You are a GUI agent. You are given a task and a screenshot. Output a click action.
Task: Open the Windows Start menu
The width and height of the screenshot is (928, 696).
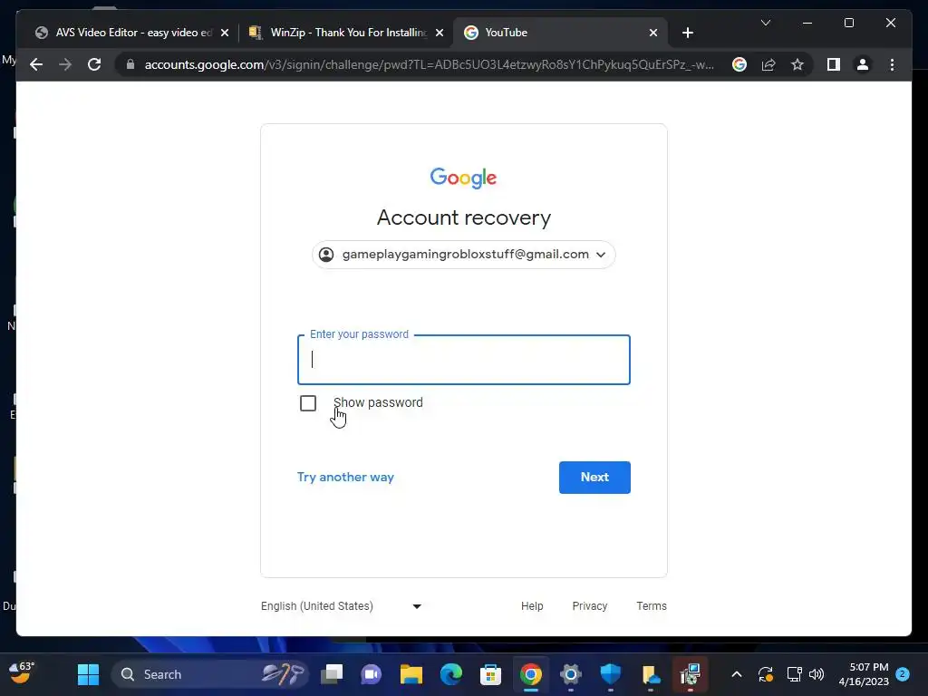point(88,674)
